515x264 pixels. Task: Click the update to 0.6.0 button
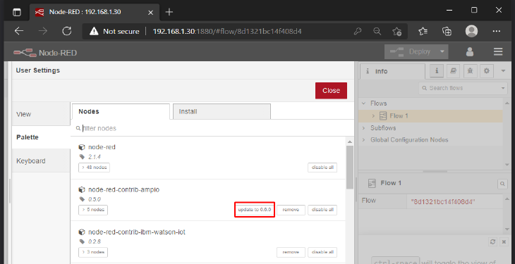click(x=255, y=210)
